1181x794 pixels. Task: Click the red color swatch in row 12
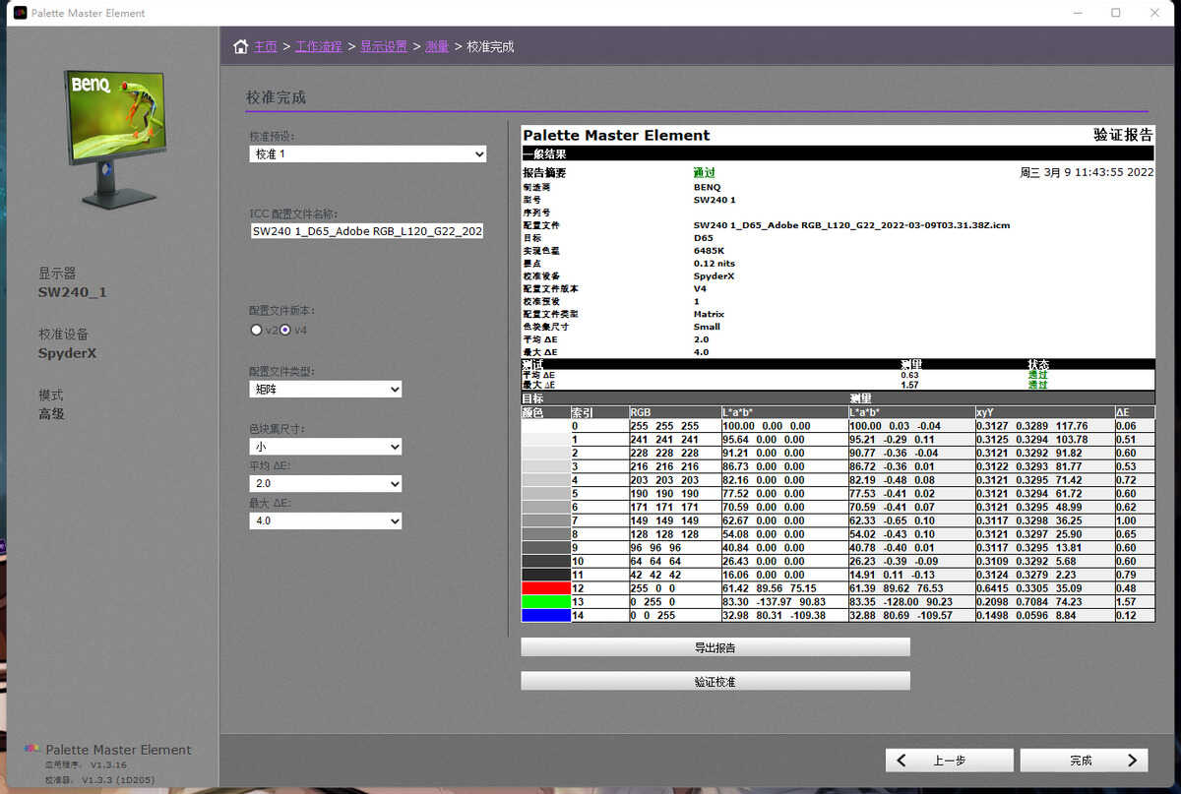pyautogui.click(x=546, y=589)
